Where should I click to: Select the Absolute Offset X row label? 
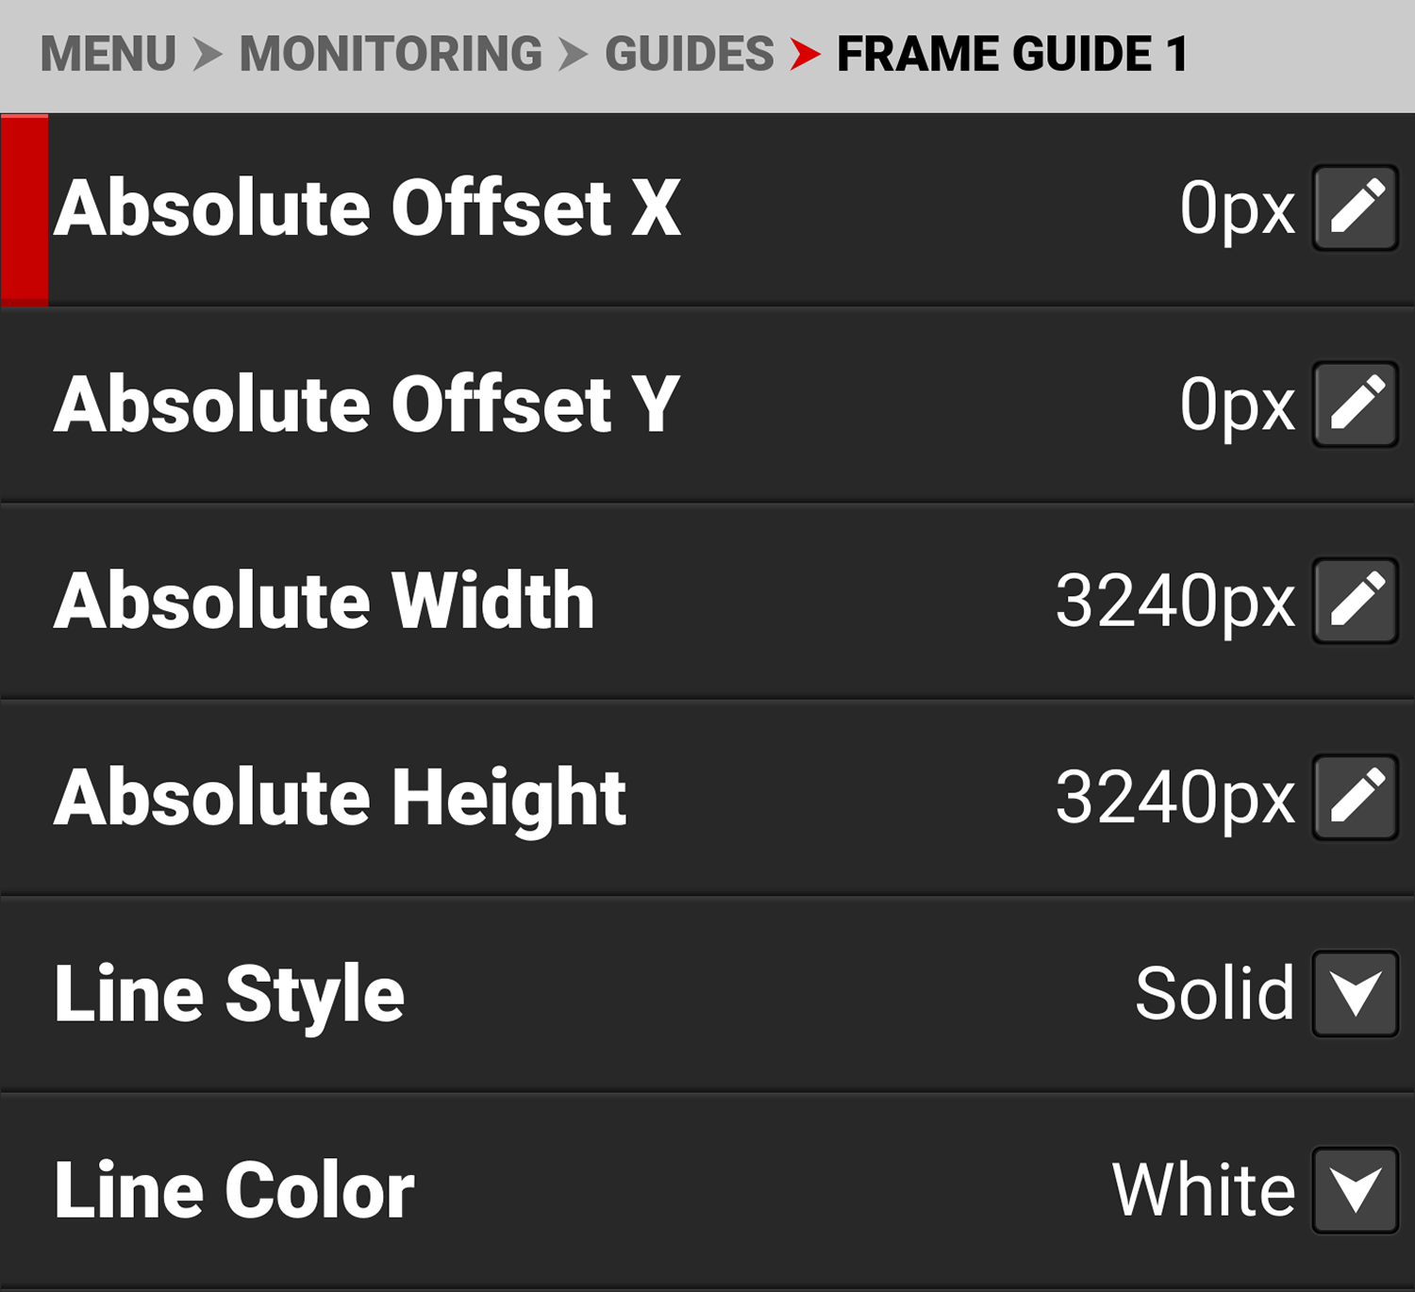point(367,208)
